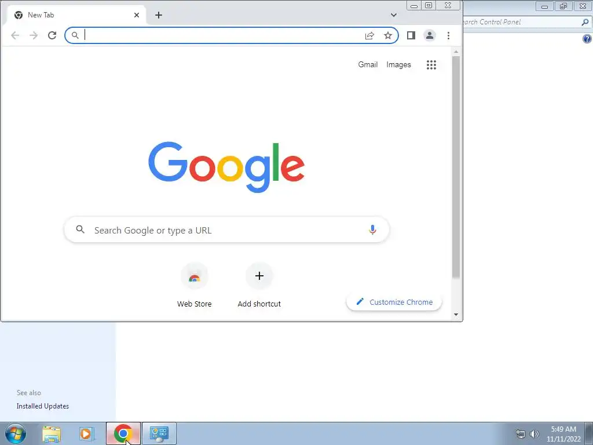The height and width of the screenshot is (445, 593).
Task: Open the volume speaker tray icon
Action: pos(535,434)
